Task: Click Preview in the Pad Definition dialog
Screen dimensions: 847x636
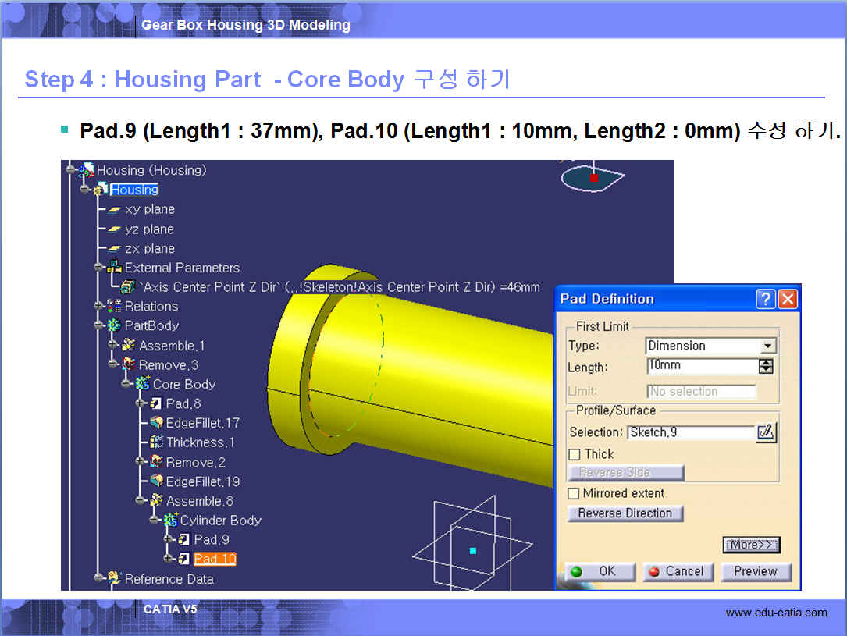Action: (755, 571)
